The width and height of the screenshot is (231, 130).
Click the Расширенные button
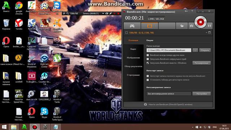pyautogui.click(x=201, y=63)
